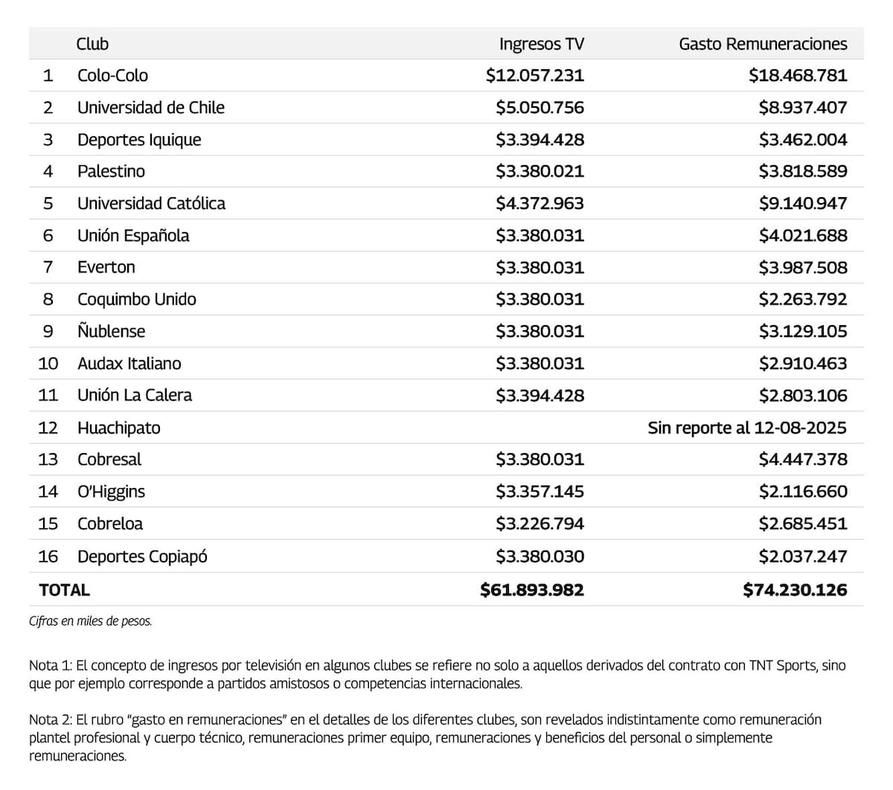Select the Colo-Colo club name
This screenshot has width=893, height=790.
[x=112, y=75]
